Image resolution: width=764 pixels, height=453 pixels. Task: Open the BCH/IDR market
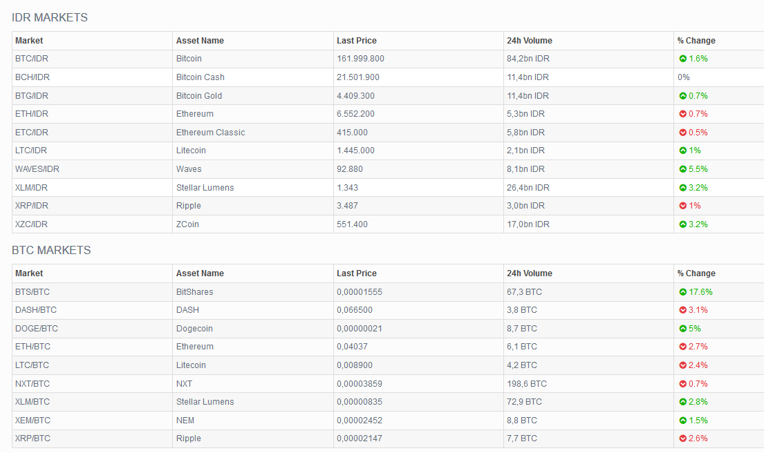coord(32,77)
